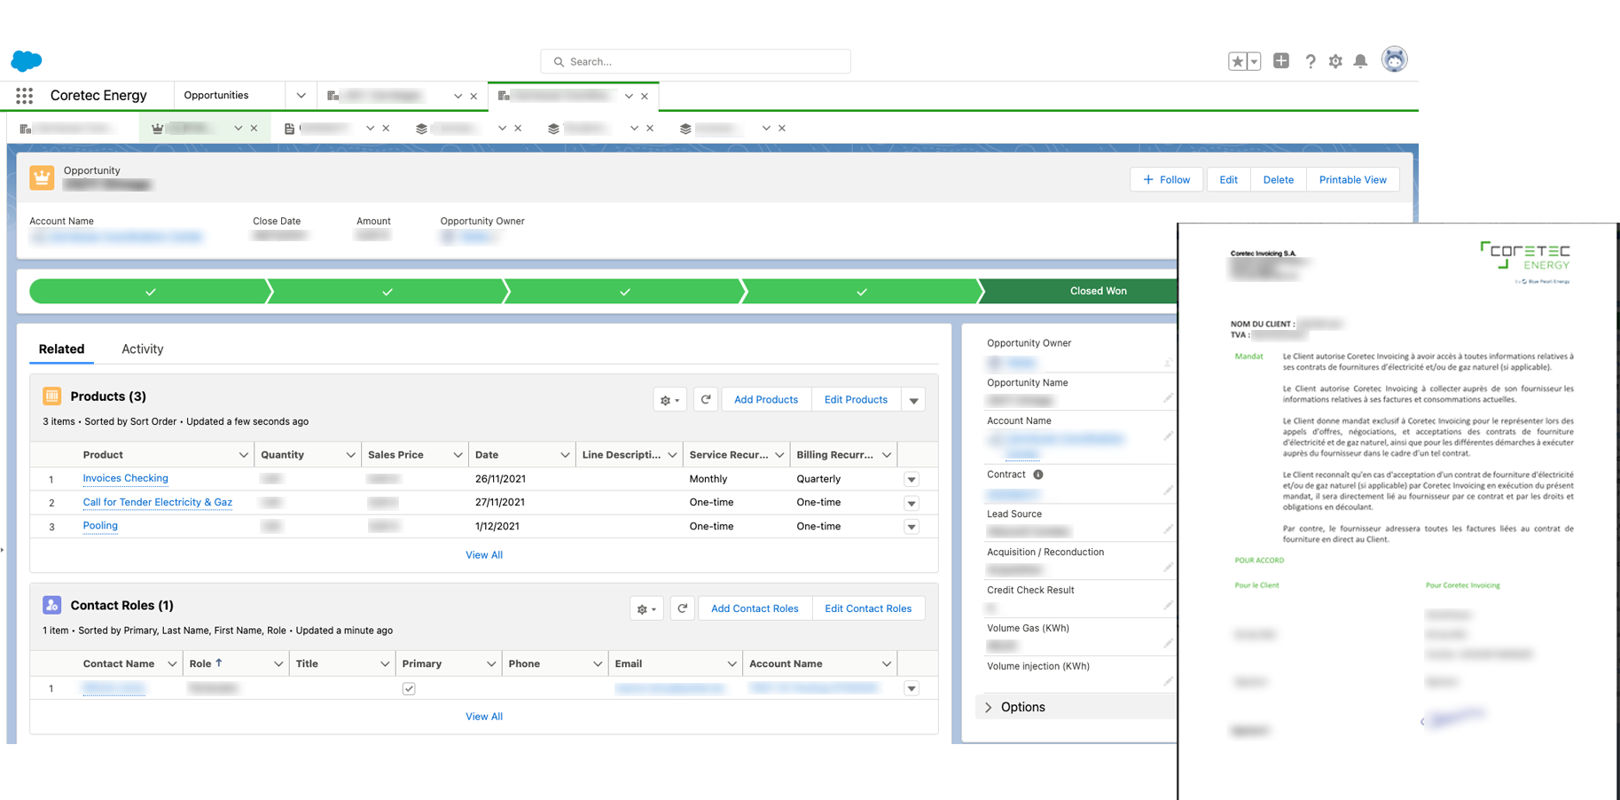Open the Product column header menu
The image size is (1620, 800).
point(243,455)
